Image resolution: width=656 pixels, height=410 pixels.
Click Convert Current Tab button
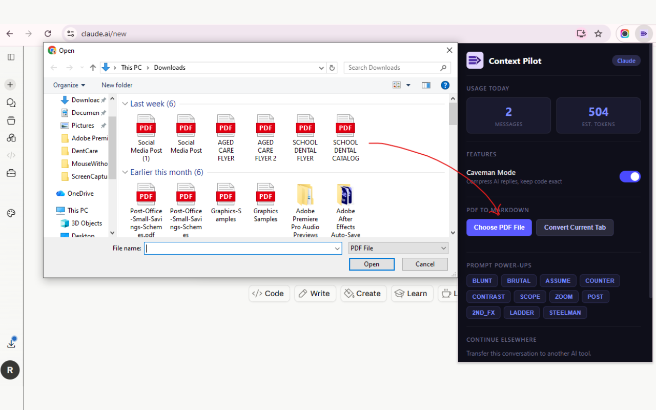(x=575, y=228)
